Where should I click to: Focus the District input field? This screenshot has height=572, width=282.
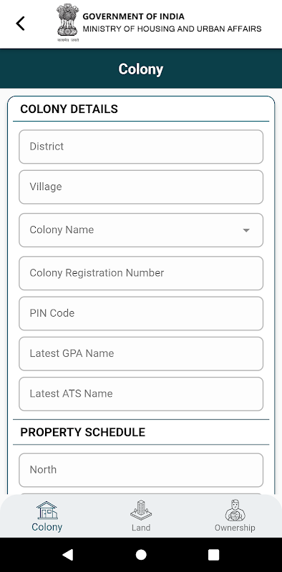click(141, 147)
